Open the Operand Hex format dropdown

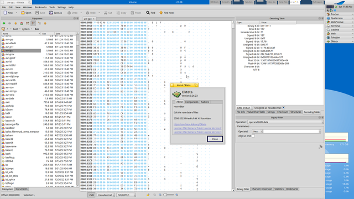coord(257,132)
